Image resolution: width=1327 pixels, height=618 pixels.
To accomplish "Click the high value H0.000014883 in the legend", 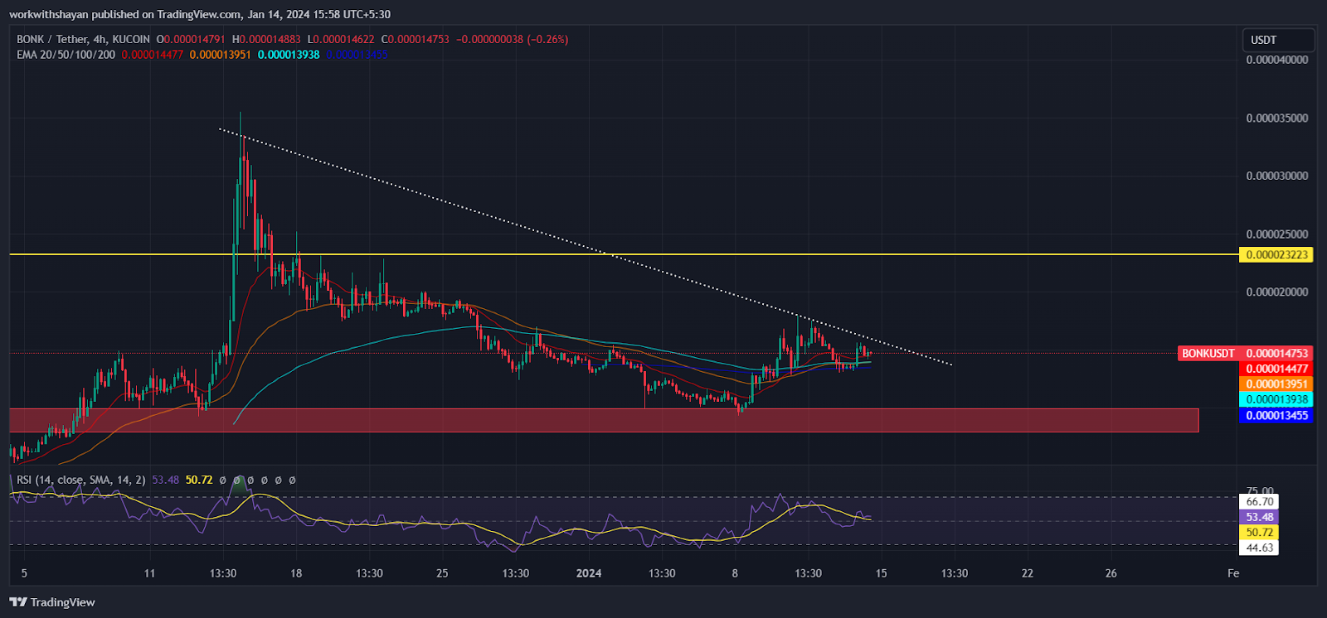I will pos(266,39).
